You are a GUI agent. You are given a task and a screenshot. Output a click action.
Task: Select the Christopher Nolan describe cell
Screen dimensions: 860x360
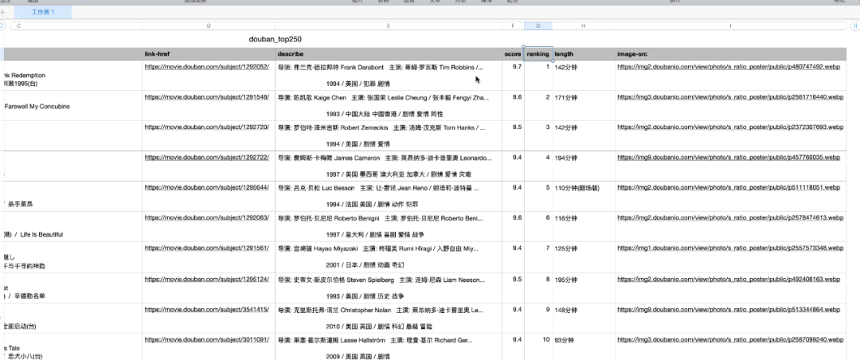coord(389,318)
